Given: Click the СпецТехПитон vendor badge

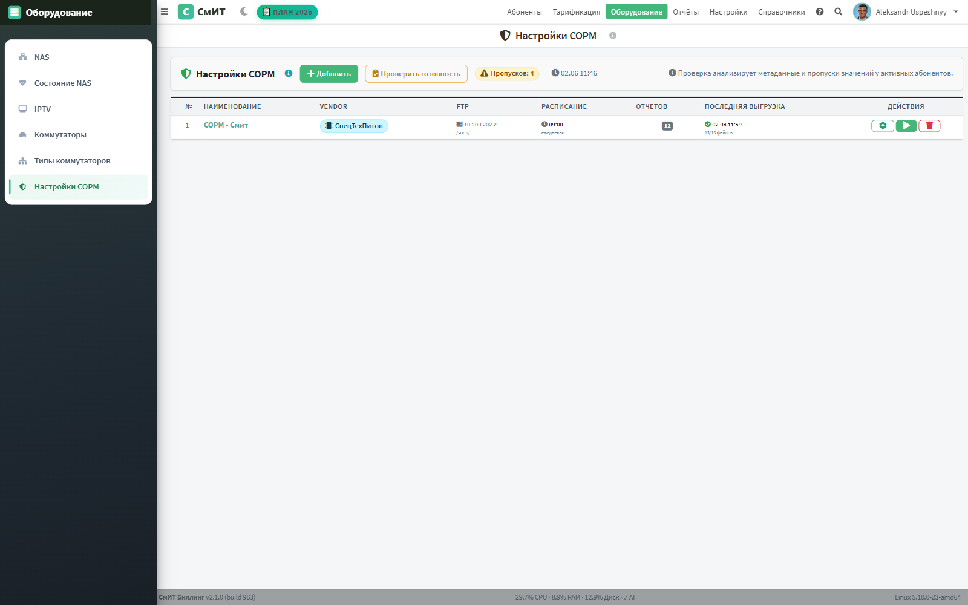Looking at the screenshot, I should pos(354,126).
